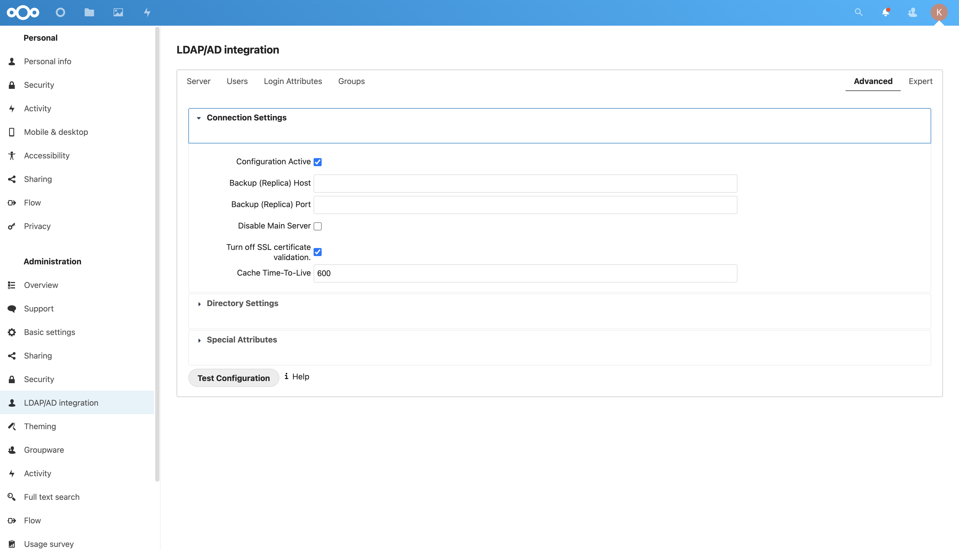Enable the Disable Main Server checkbox
Screen dimensions: 959x556
(x=317, y=226)
